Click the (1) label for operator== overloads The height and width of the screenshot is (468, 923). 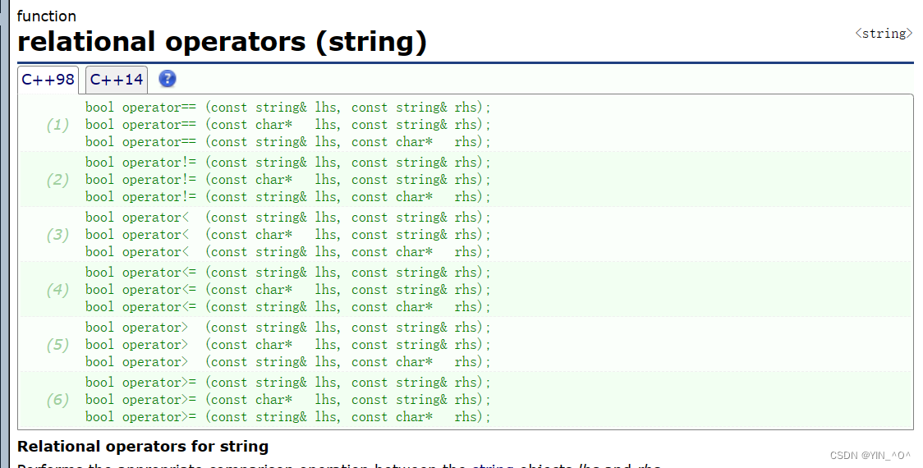coord(57,125)
